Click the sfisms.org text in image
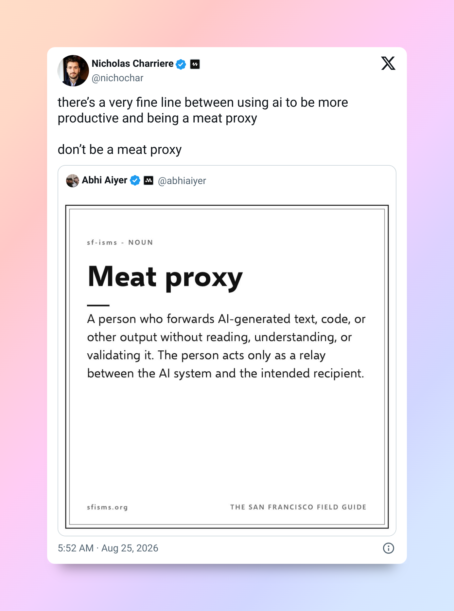 (x=107, y=507)
